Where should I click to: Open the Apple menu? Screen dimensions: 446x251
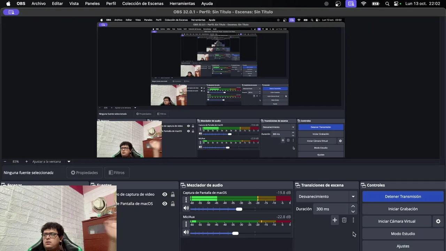pyautogui.click(x=8, y=3)
